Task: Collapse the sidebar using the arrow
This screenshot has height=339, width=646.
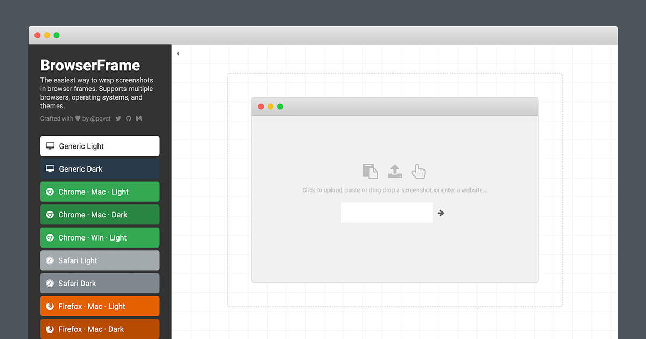Action: [178, 53]
